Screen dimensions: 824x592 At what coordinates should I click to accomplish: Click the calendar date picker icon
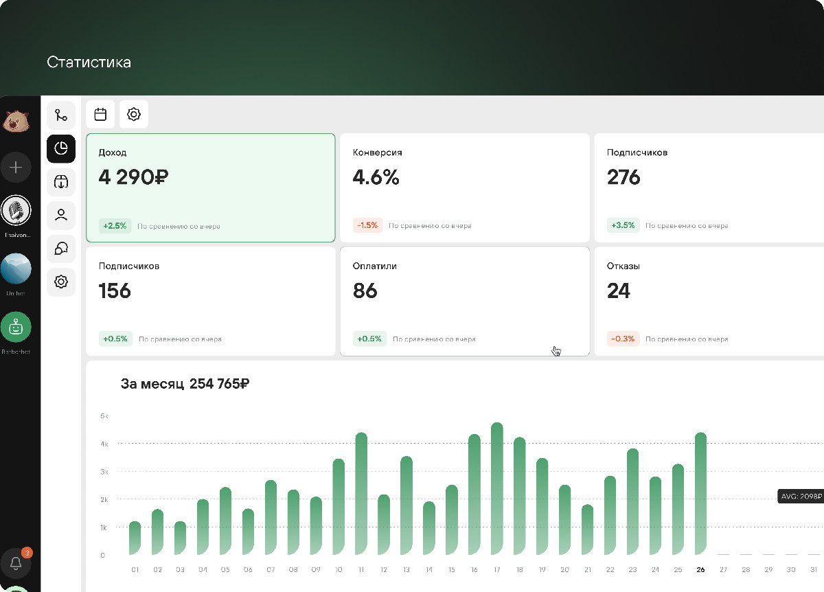100,115
